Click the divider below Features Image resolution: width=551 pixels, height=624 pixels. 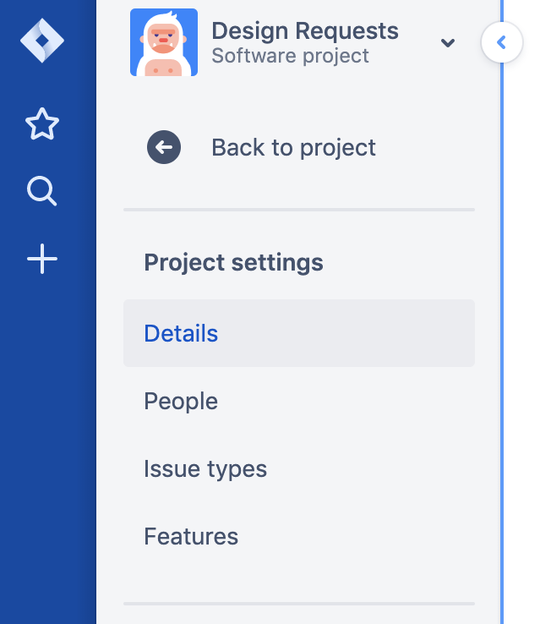pyautogui.click(x=299, y=604)
